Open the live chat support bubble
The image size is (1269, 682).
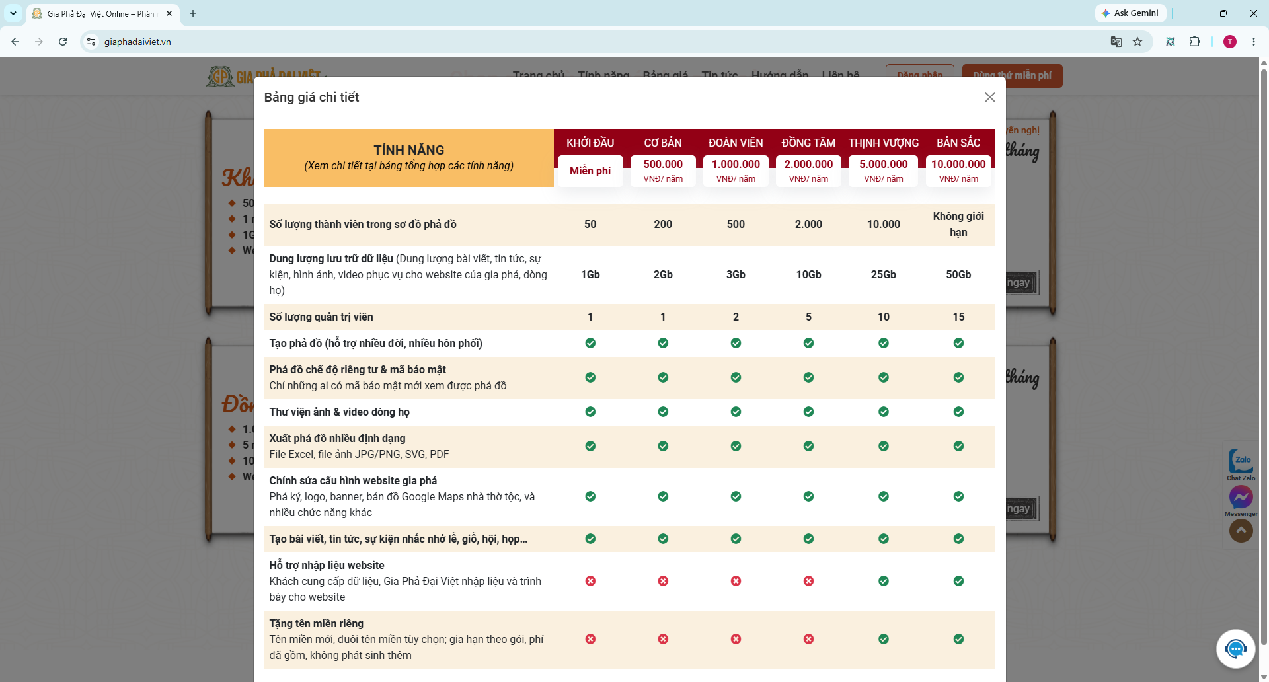1235,648
